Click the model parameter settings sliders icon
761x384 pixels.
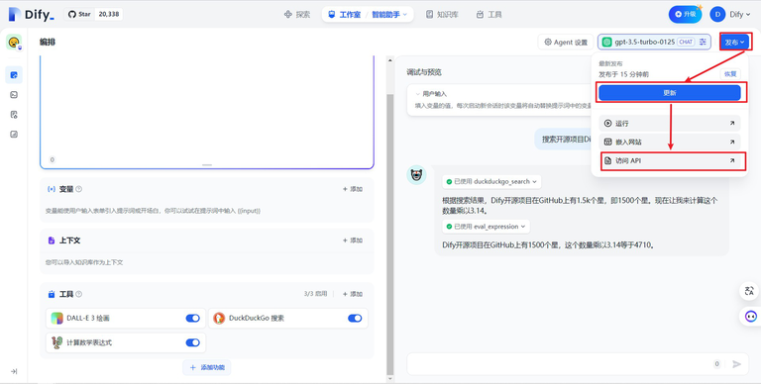point(703,43)
